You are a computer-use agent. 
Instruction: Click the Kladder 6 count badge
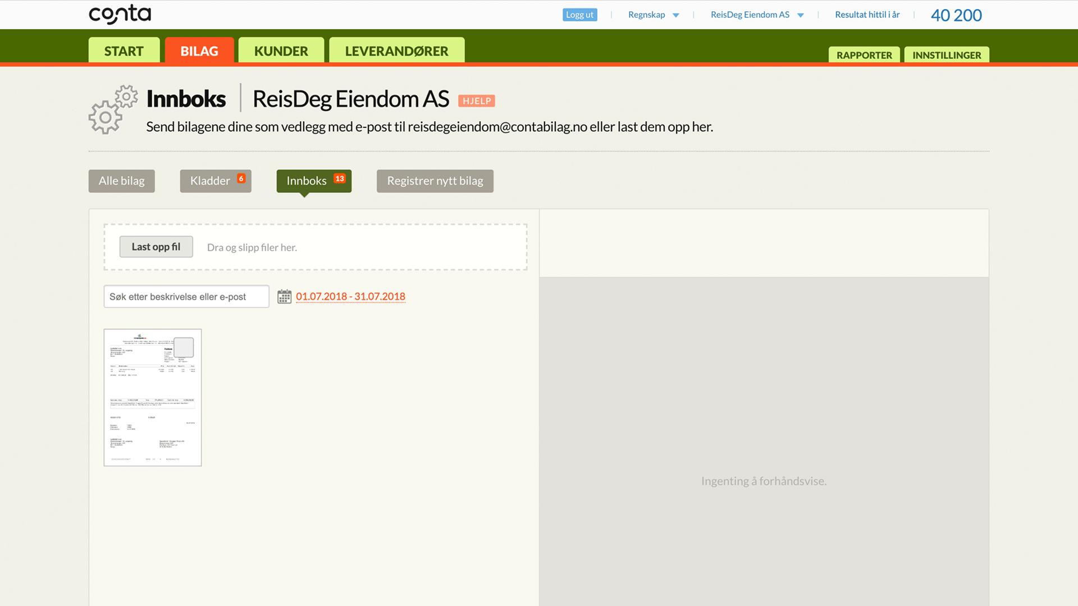[241, 178]
